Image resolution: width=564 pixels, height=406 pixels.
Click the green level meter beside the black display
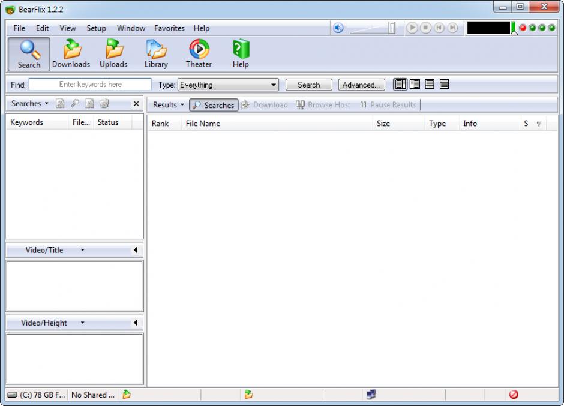[513, 28]
